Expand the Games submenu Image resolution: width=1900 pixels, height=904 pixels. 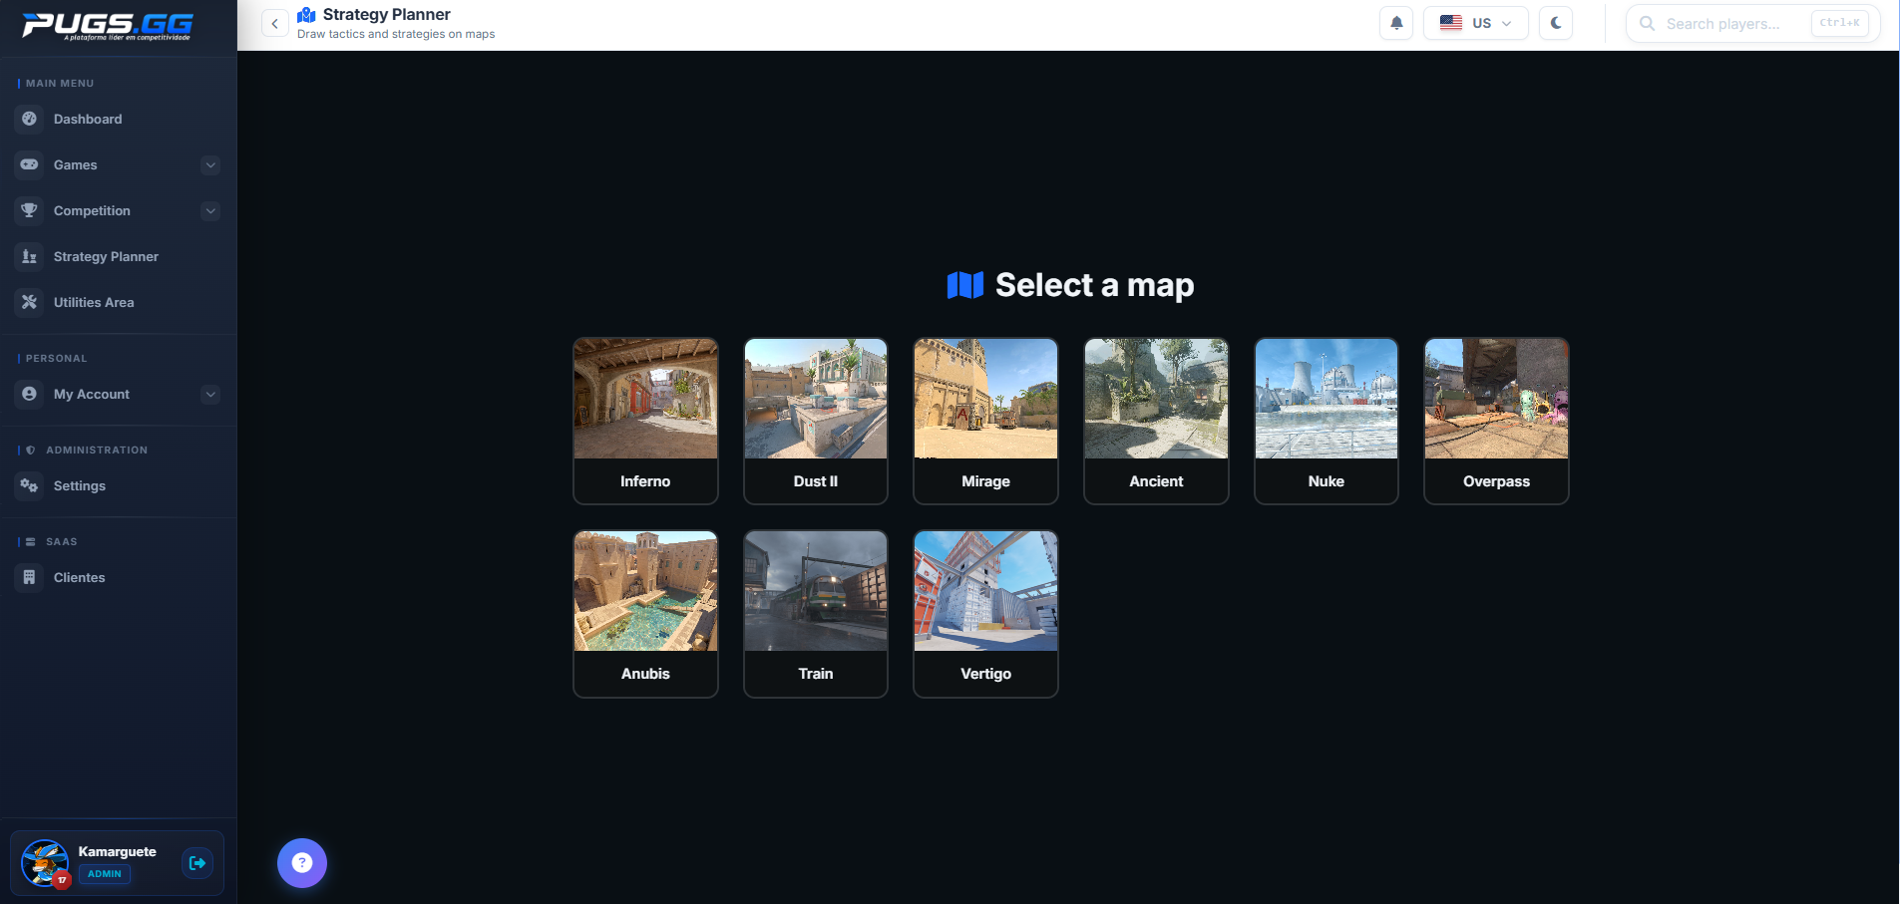(x=210, y=164)
